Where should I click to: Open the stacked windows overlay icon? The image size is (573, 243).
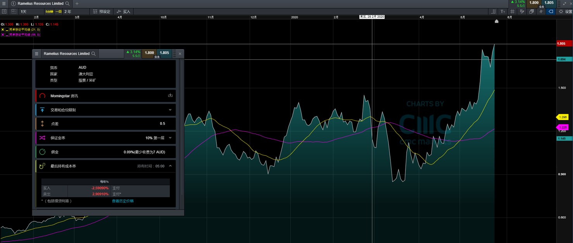point(531,12)
